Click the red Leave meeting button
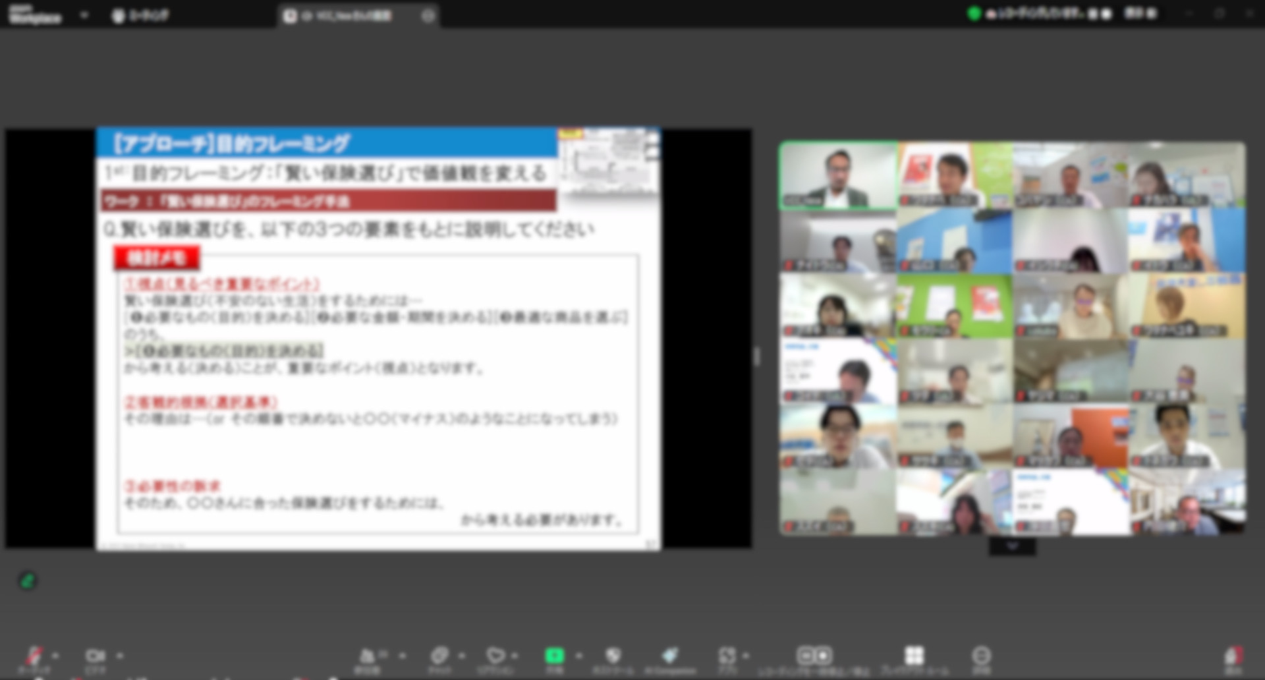Image resolution: width=1265 pixels, height=680 pixels. 1233,656
